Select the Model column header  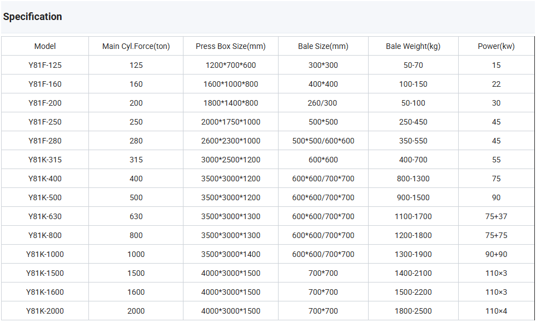45,46
